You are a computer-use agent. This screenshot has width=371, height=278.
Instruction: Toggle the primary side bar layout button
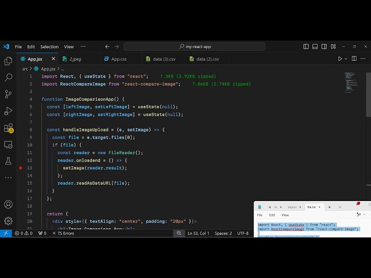pos(306,46)
